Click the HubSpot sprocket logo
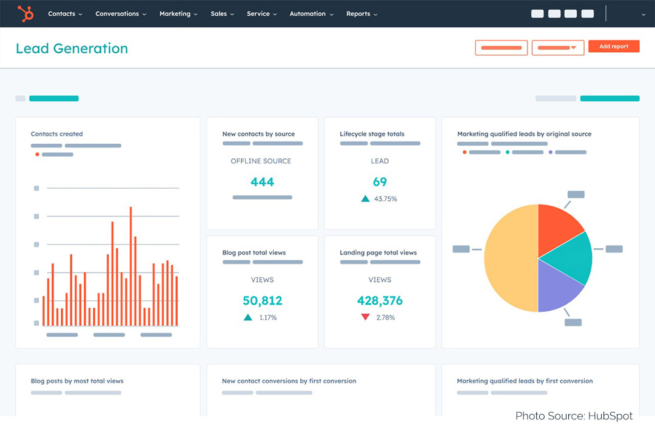The image size is (655, 429). 24,13
